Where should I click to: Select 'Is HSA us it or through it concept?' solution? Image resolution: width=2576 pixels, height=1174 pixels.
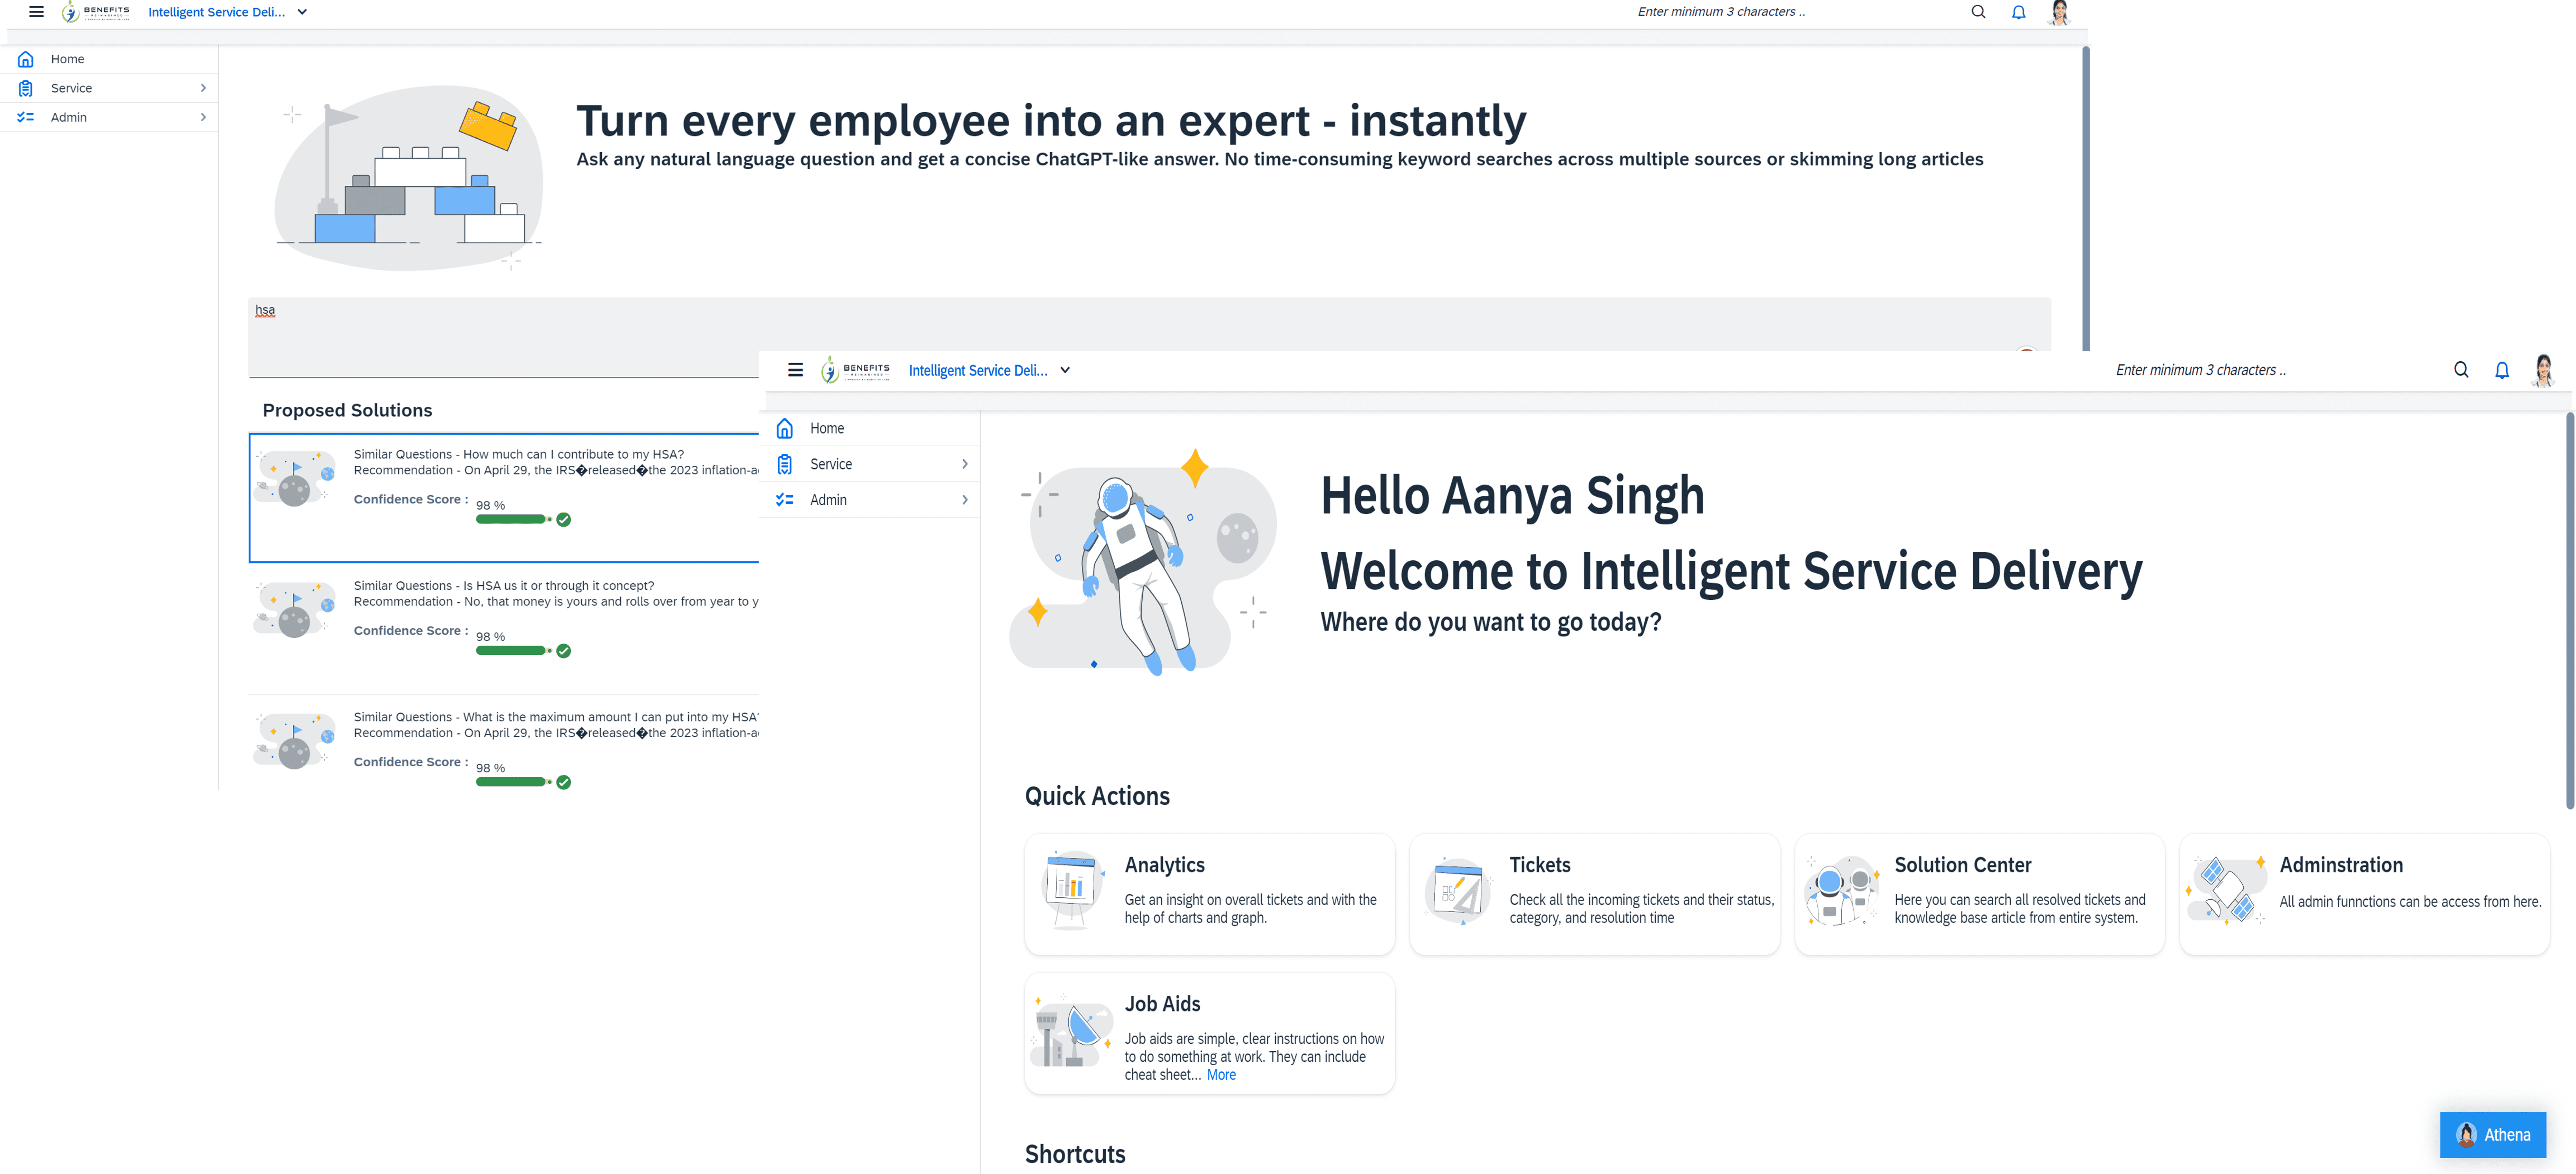(x=504, y=628)
